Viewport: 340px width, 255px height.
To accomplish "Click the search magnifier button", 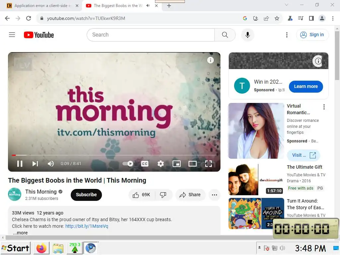I will 225,35.
